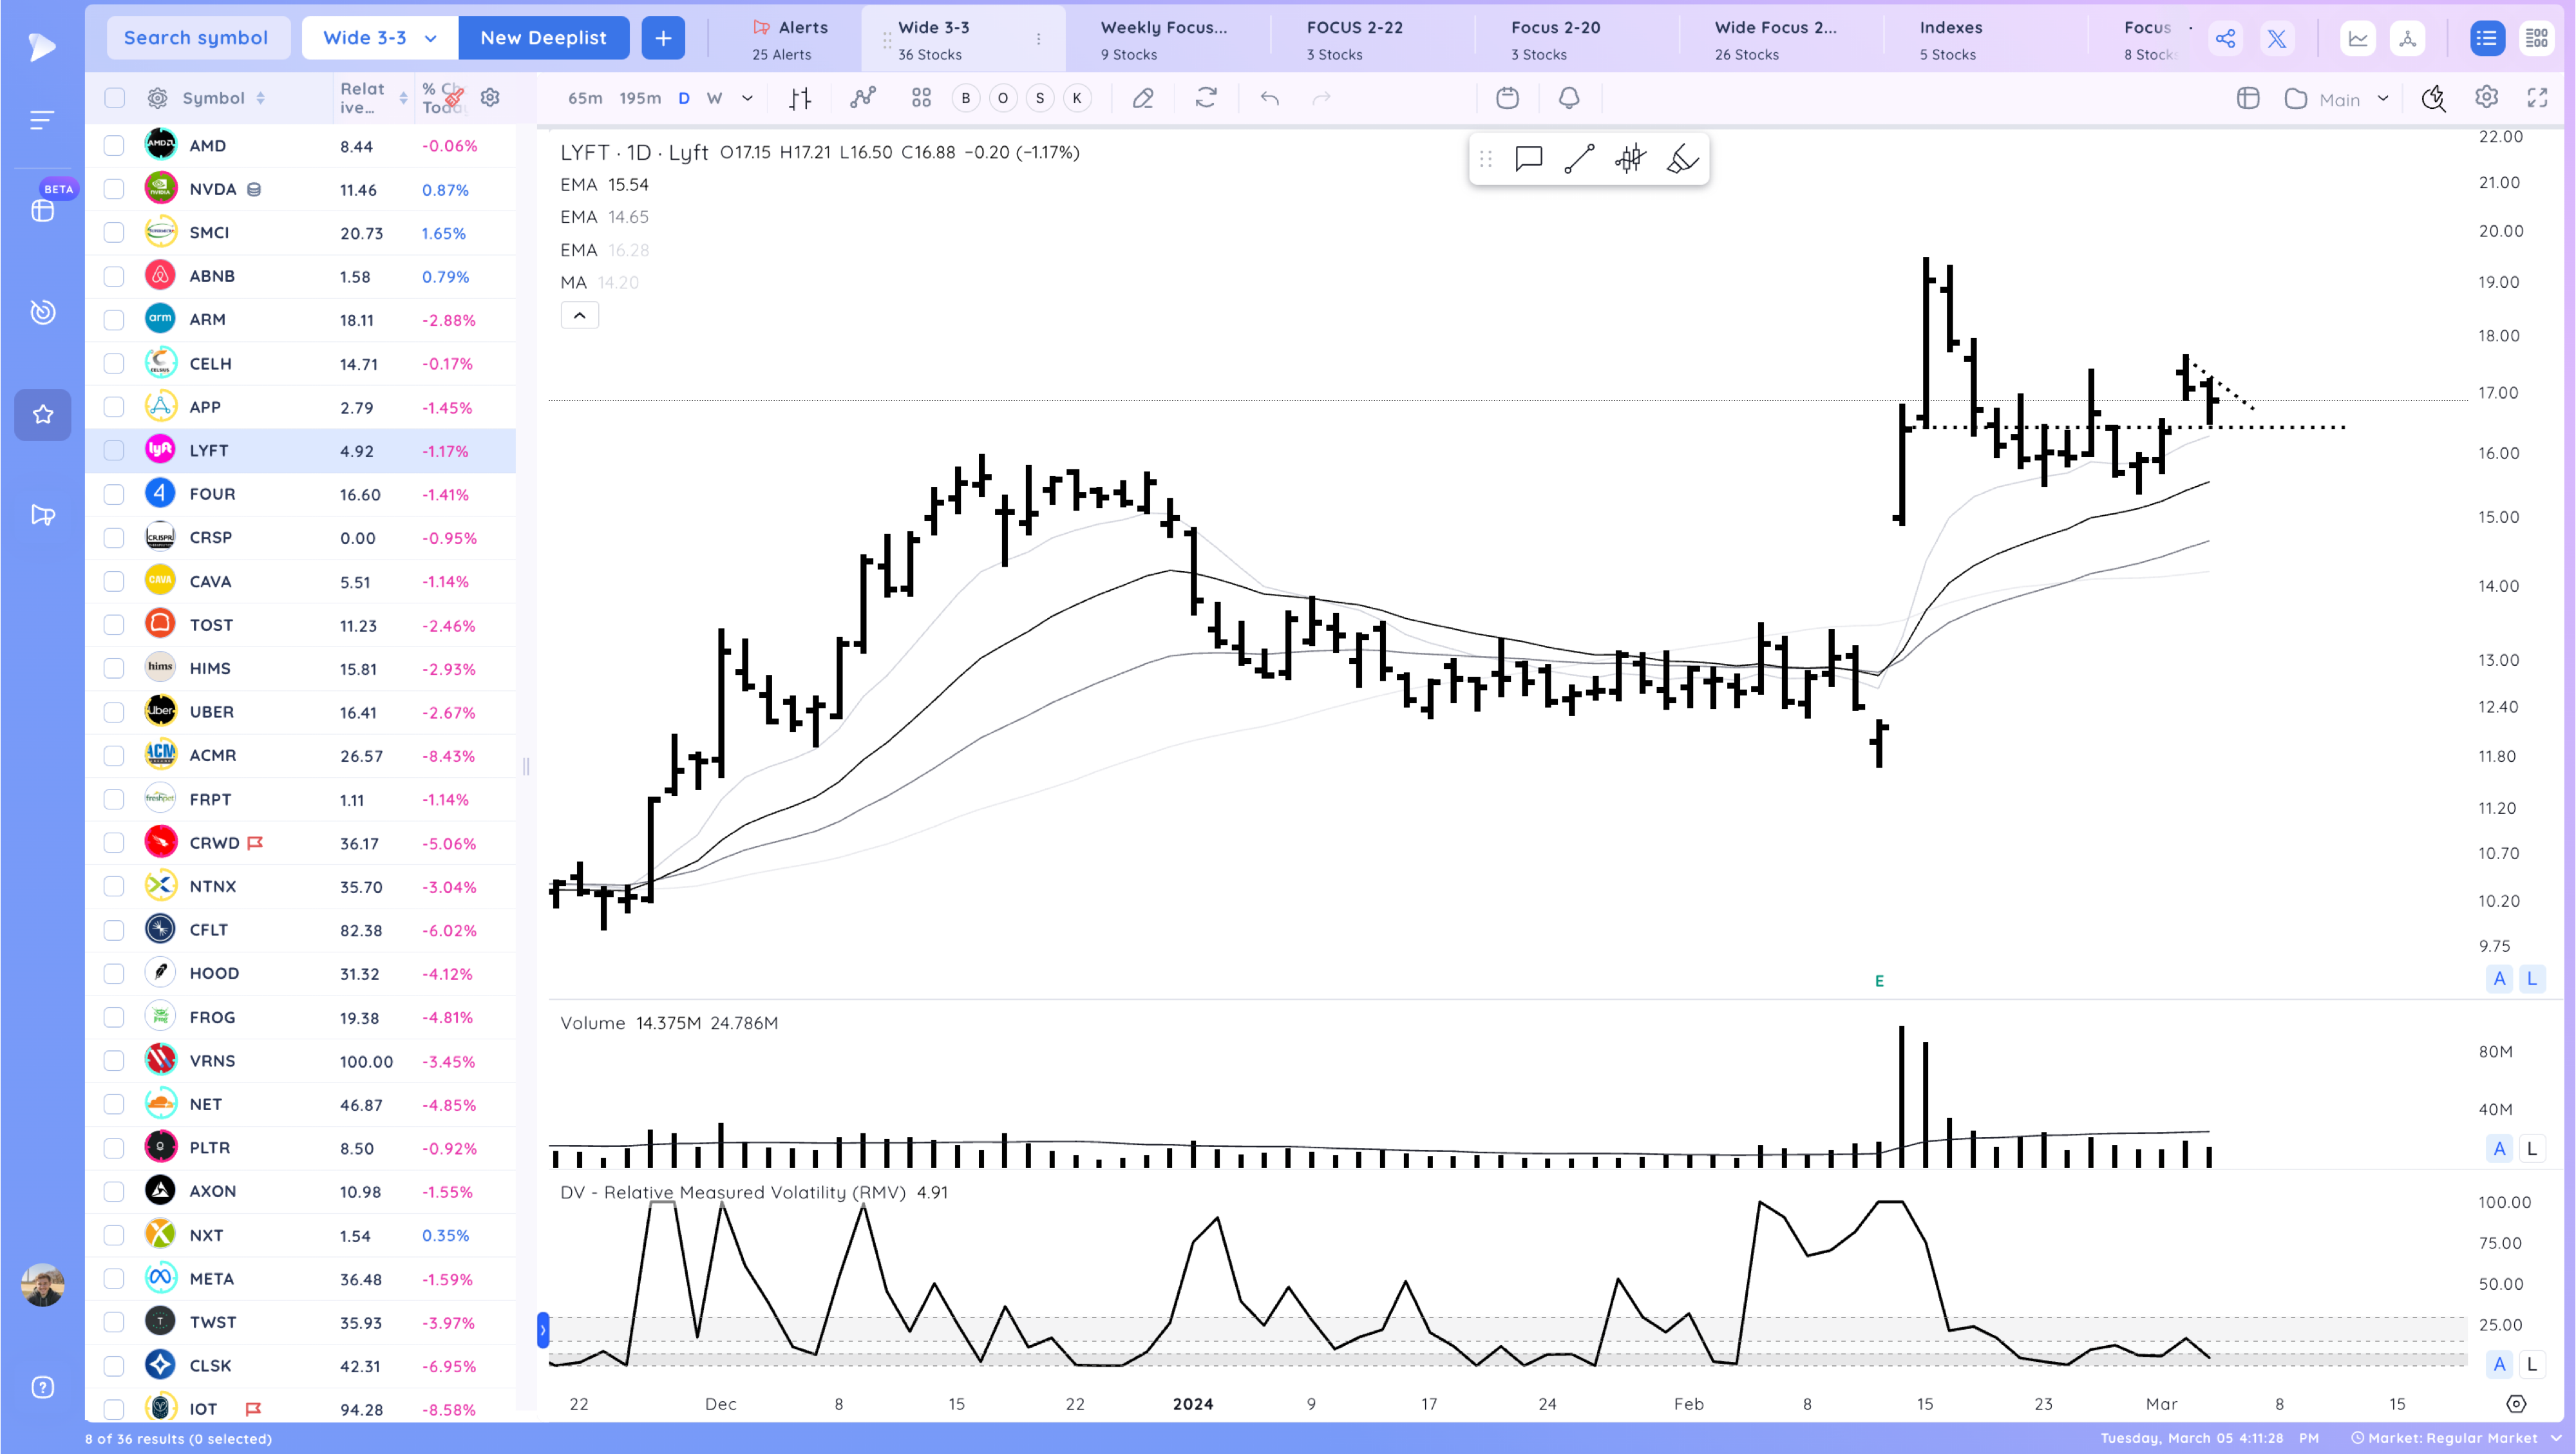Open the sidebar menu lines icon
This screenshot has width=2576, height=1454.
[x=42, y=120]
